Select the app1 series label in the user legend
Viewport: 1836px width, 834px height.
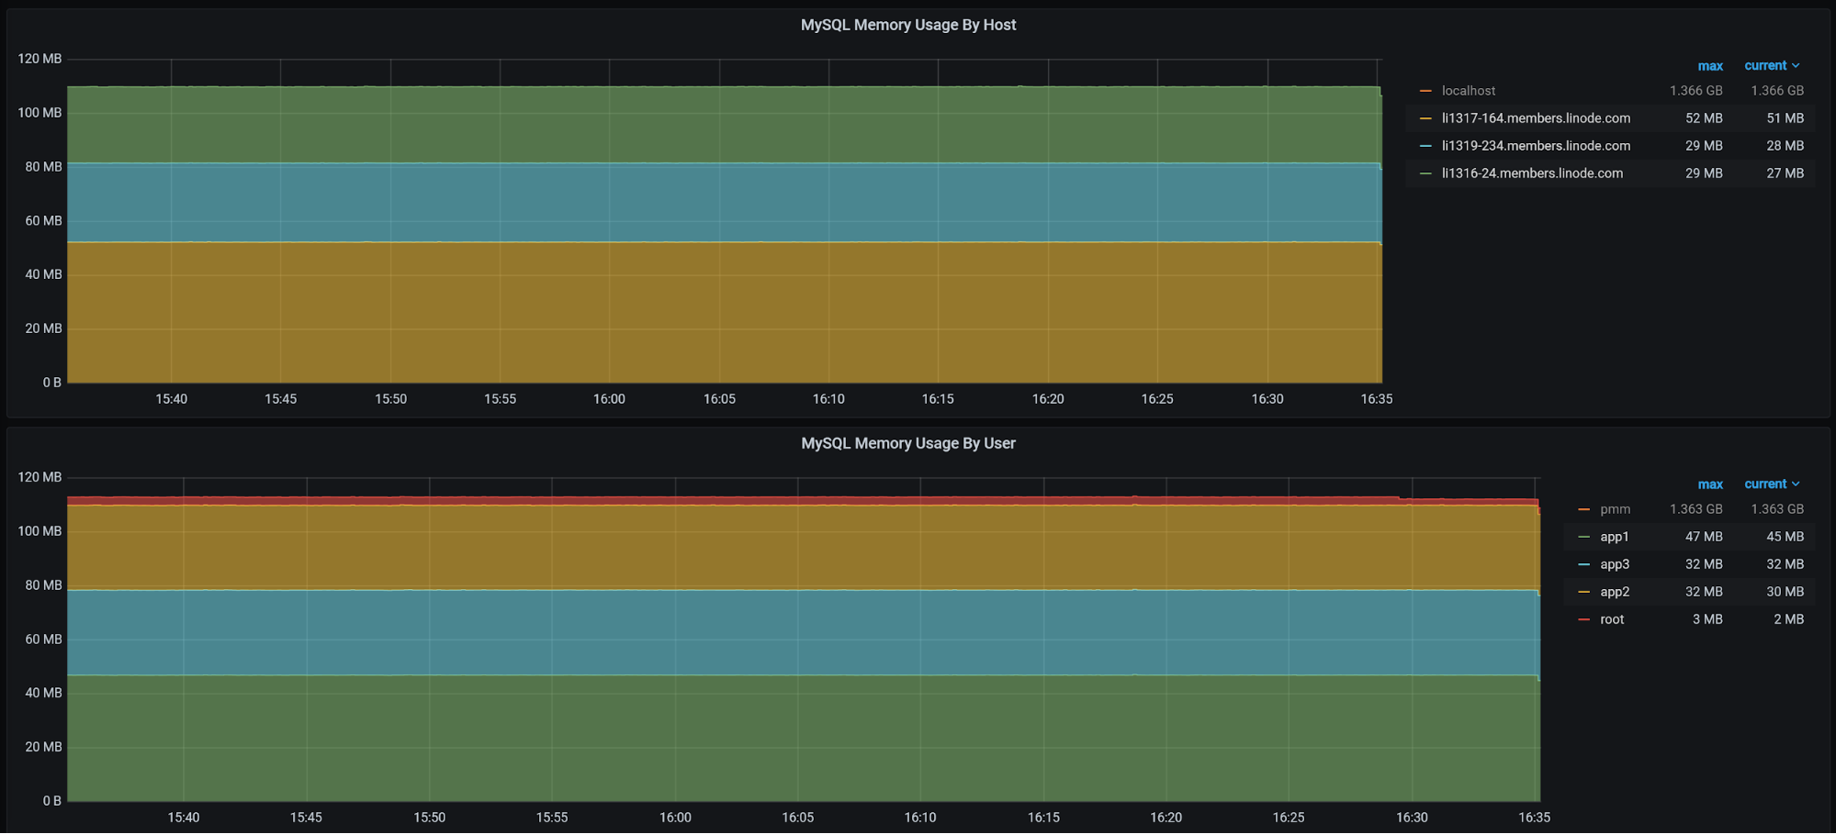click(1614, 537)
